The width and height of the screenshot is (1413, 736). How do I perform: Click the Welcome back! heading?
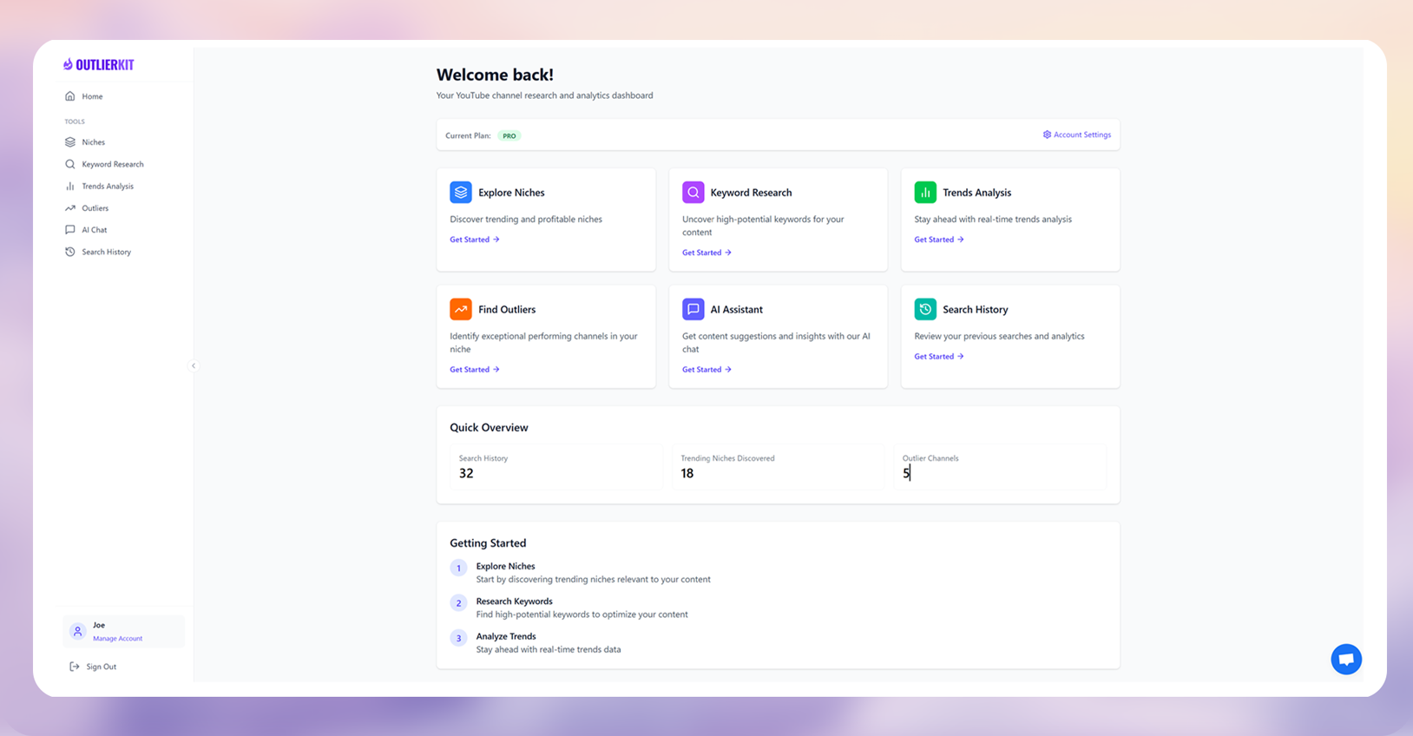[x=495, y=75]
